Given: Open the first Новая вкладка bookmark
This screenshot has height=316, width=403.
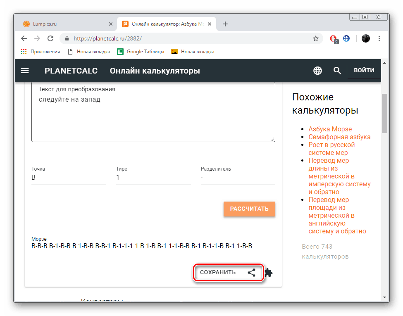Looking at the screenshot, I should tap(89, 52).
